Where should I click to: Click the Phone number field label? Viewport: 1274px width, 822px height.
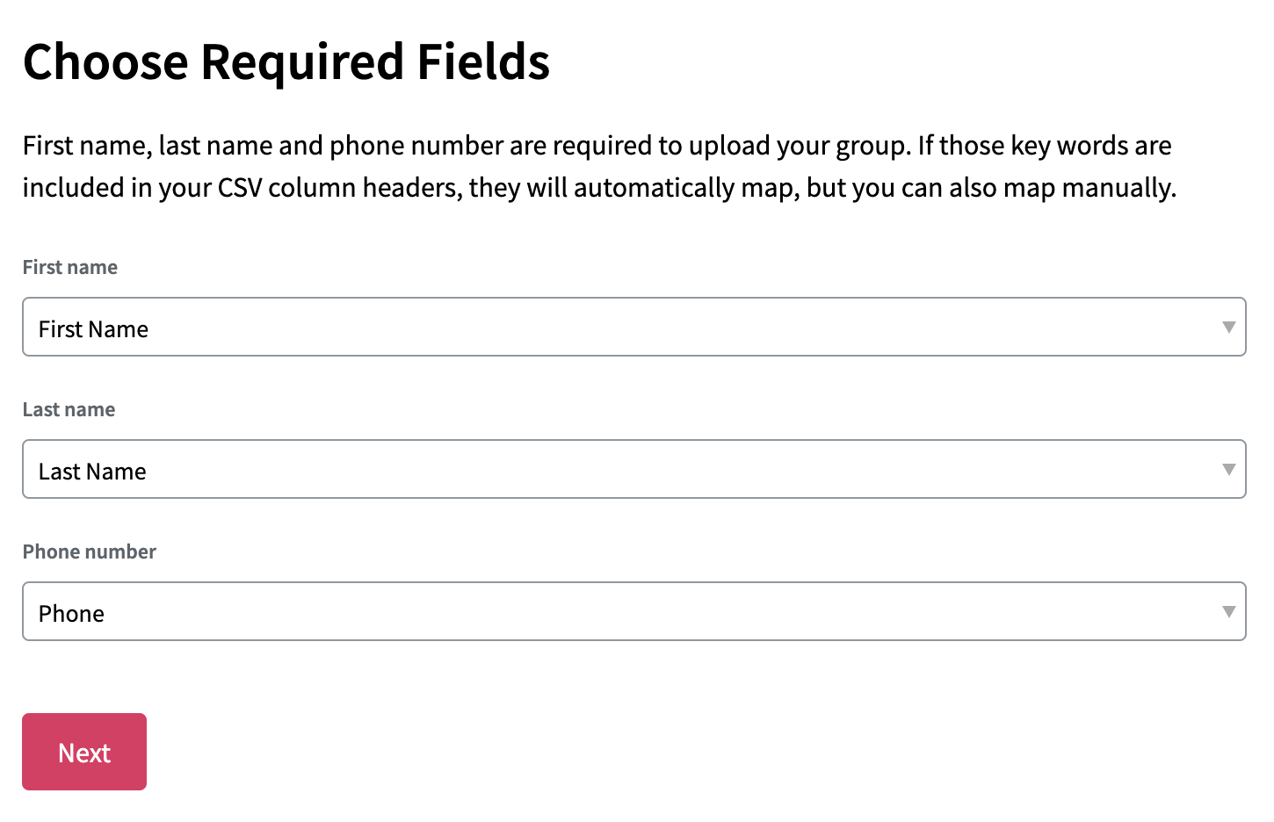[x=89, y=552]
